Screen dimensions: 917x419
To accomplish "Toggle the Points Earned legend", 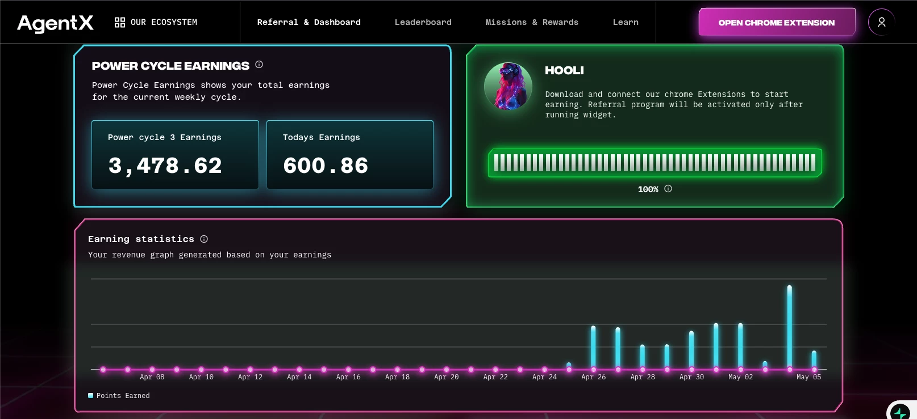I will [x=119, y=396].
